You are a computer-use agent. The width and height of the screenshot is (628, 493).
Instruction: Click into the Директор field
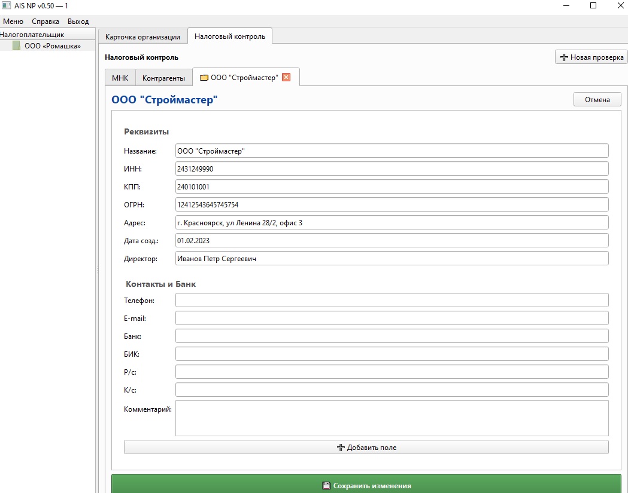point(392,258)
